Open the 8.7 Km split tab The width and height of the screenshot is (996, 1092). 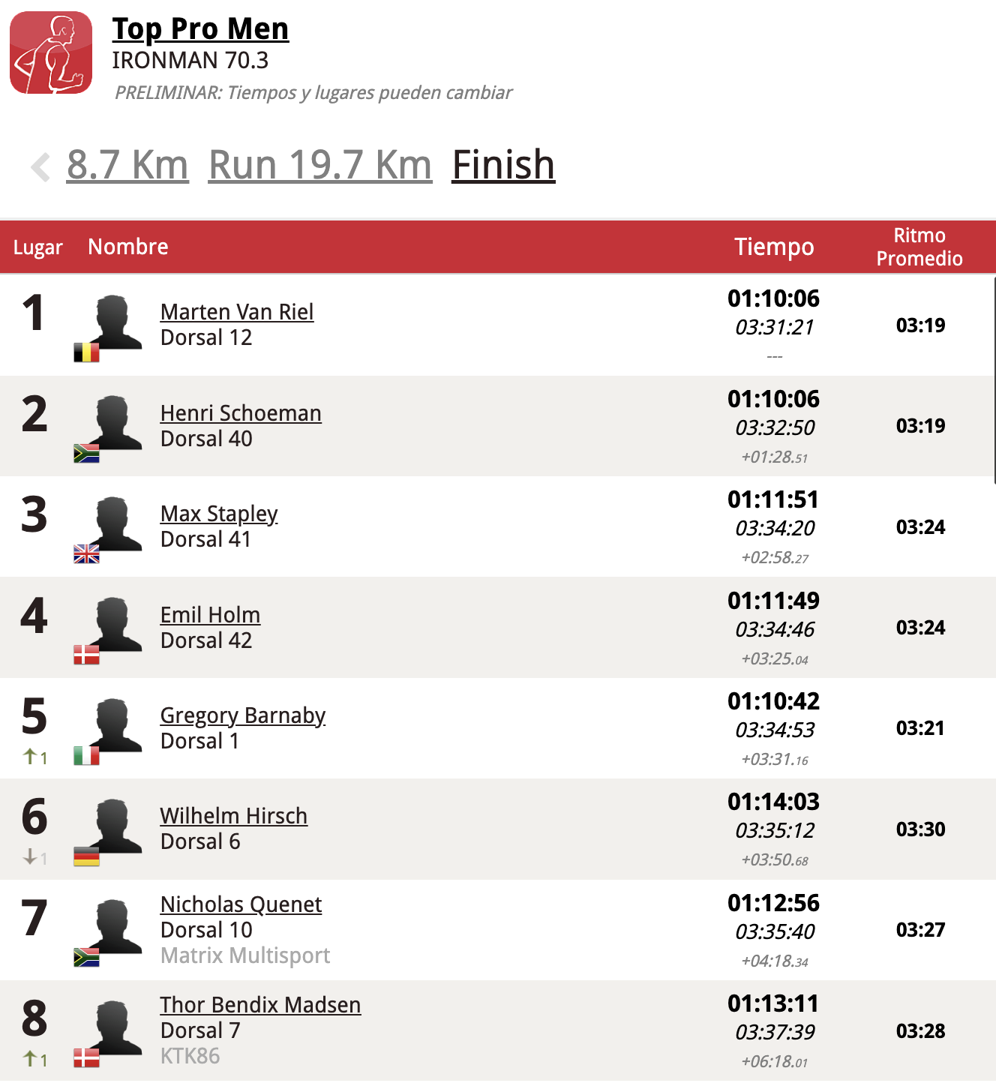127,165
